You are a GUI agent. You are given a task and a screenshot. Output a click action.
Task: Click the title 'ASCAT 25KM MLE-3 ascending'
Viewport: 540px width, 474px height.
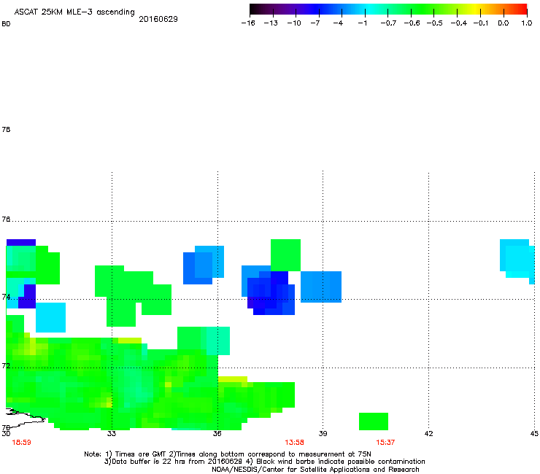tap(74, 12)
